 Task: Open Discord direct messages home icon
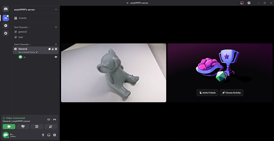[5, 9]
